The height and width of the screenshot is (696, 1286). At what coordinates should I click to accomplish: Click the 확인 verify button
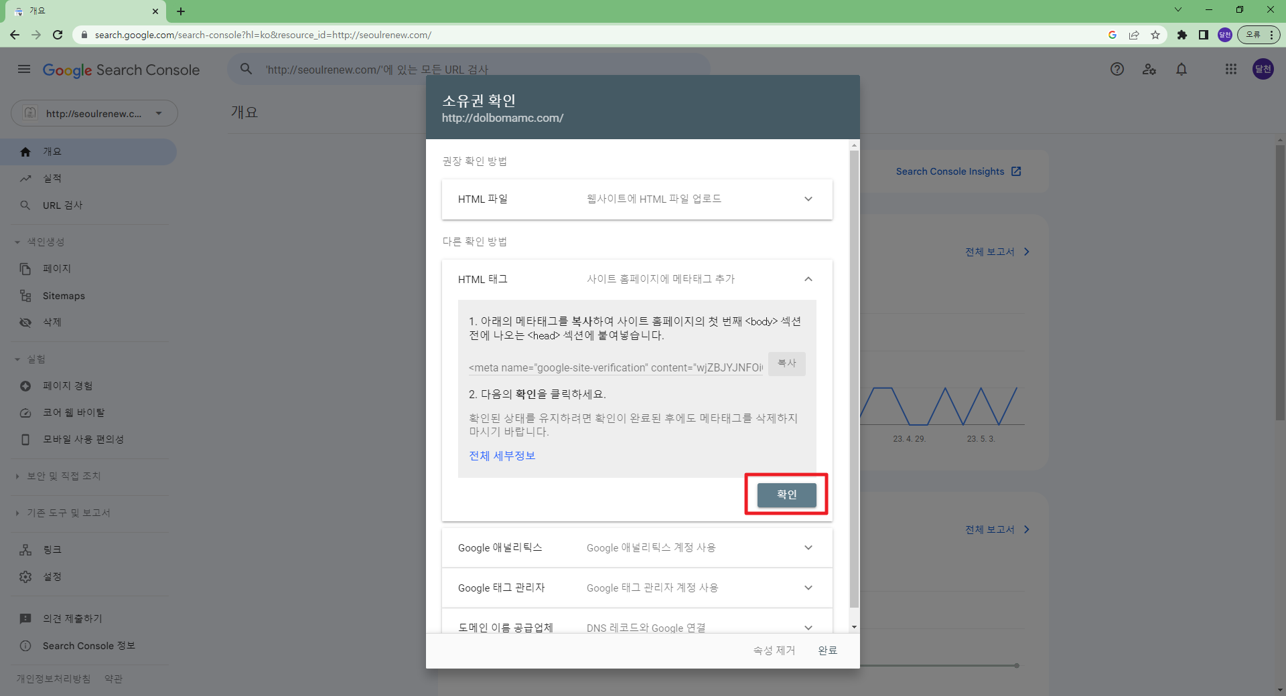point(786,495)
